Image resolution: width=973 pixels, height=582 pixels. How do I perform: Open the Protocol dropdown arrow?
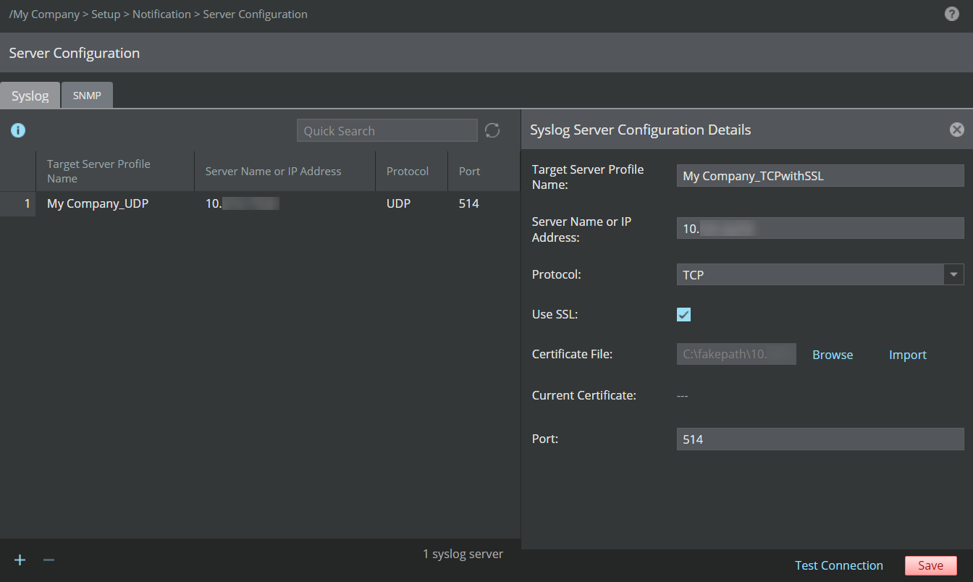pos(953,274)
